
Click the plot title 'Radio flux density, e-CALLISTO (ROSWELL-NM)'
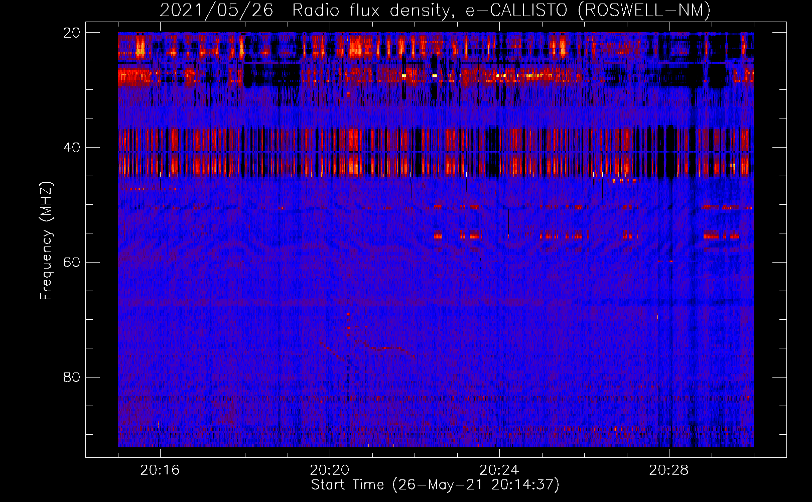[x=501, y=10]
